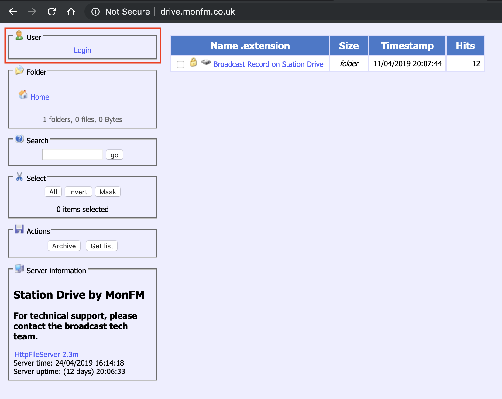Click the Archive action button
The image size is (502, 399).
(64, 246)
